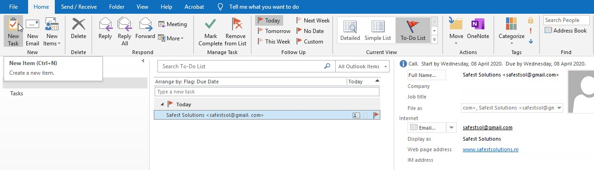Switch to Detailed view
Viewport: 594px width, 170px height.
pos(350,30)
